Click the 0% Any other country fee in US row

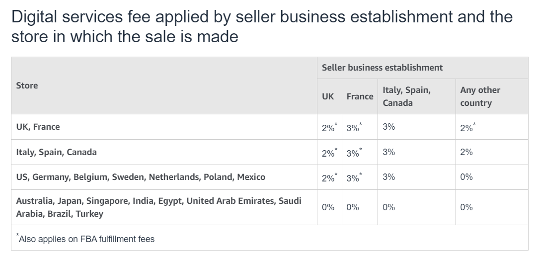click(x=466, y=177)
